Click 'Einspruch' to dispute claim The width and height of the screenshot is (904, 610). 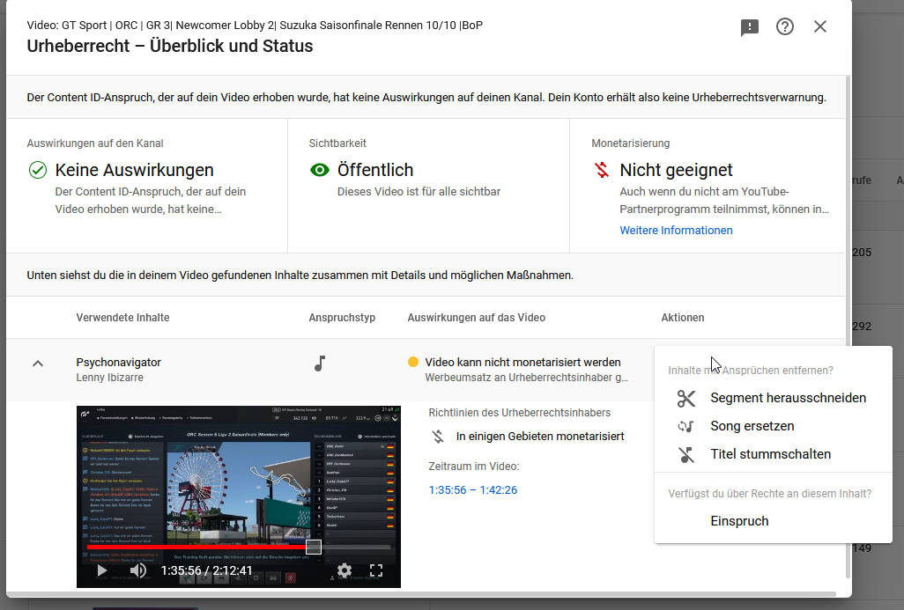click(739, 521)
